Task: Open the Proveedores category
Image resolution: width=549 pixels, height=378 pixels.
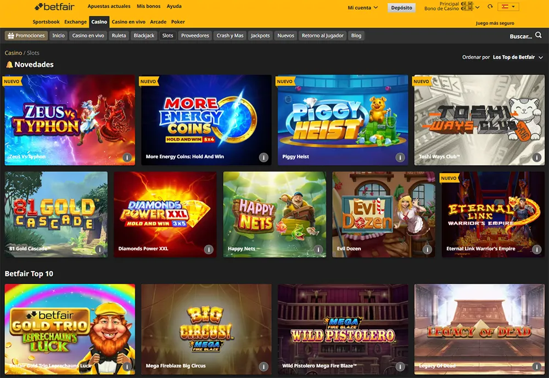Action: (195, 36)
